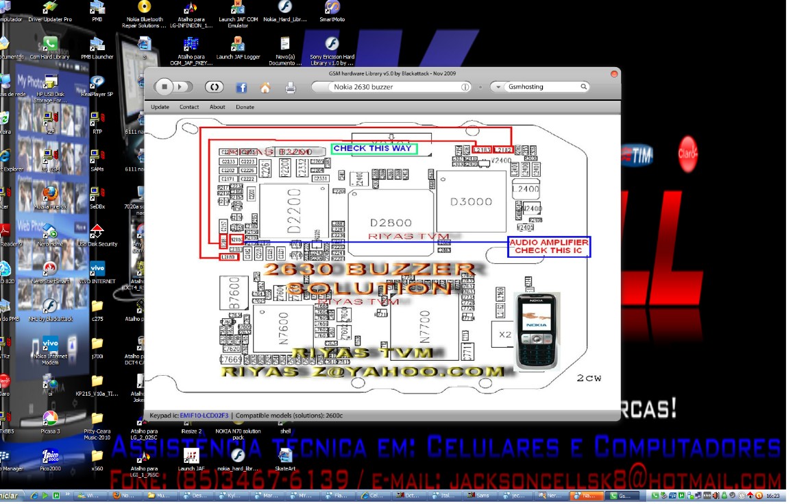The width and height of the screenshot is (806, 504).
Task: Switch to highlighted orange taskbar button
Action: tap(585, 496)
